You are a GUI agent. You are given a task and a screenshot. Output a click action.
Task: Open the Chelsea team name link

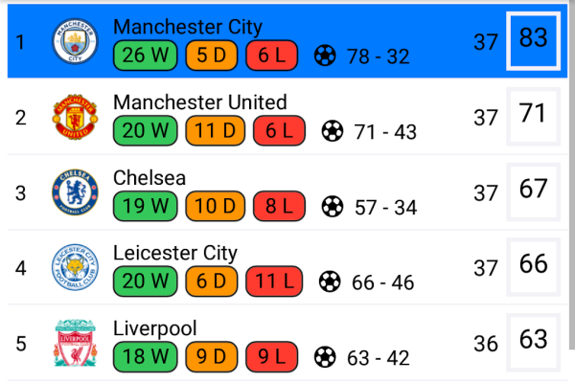tap(149, 178)
